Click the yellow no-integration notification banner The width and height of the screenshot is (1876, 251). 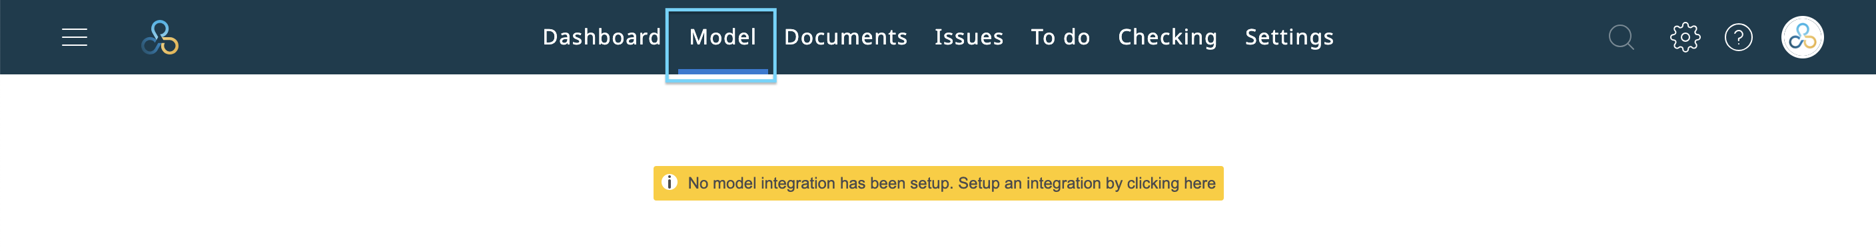(x=938, y=183)
